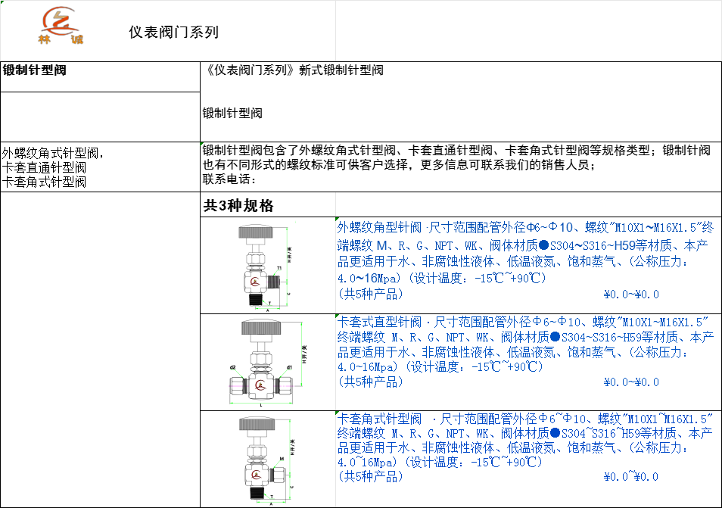Select 卡套直通针型阀 in the left column

coord(44,167)
